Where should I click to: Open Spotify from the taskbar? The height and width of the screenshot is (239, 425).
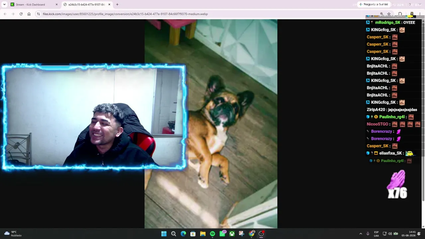click(212, 234)
